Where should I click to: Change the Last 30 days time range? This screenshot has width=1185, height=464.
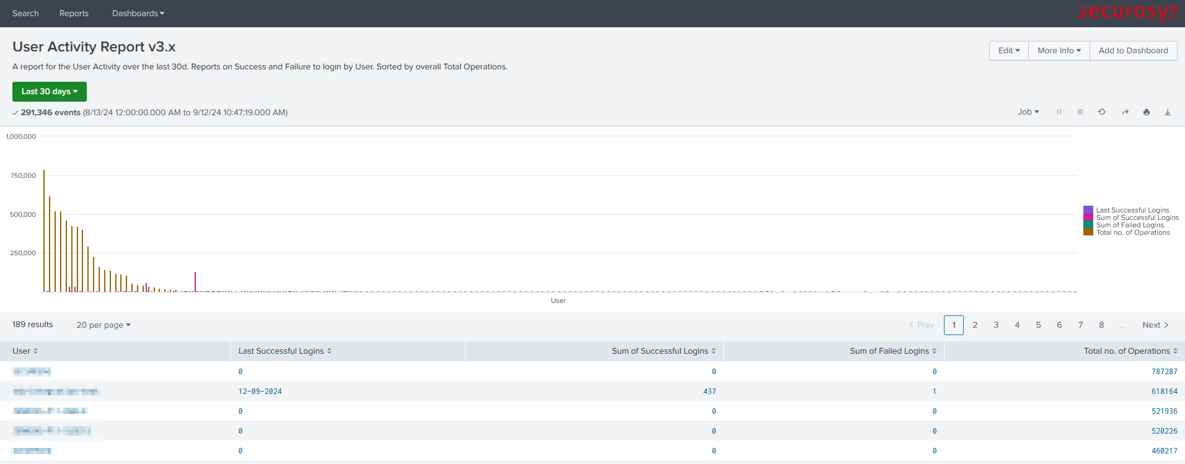coord(50,92)
